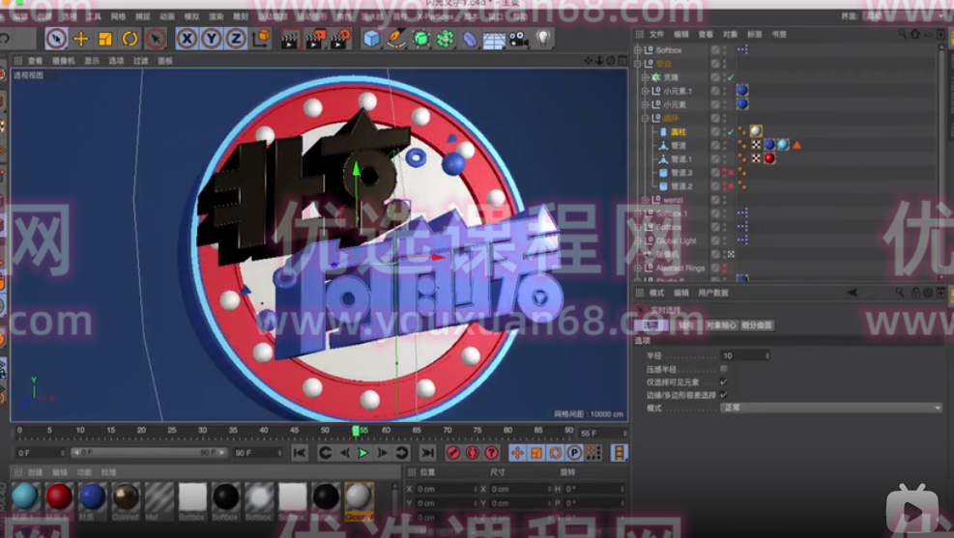Click the 半径 value input field

pos(744,355)
